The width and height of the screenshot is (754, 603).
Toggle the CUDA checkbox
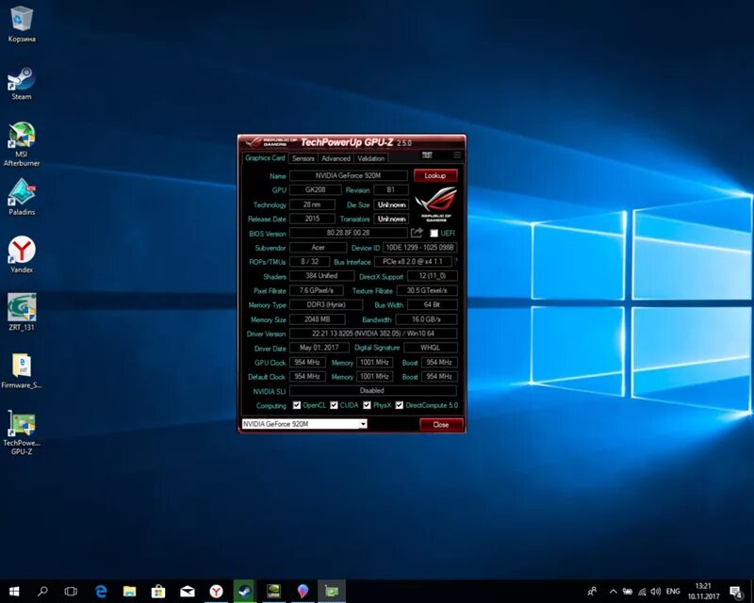pyautogui.click(x=334, y=405)
